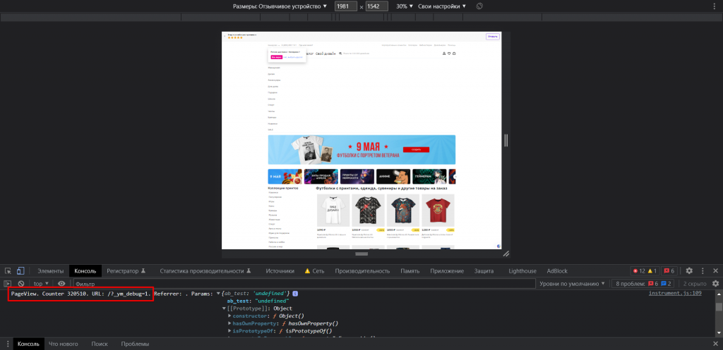Image resolution: width=723 pixels, height=350 pixels.
Task: Click the favorites heart icon on webpage
Action: click(x=448, y=54)
